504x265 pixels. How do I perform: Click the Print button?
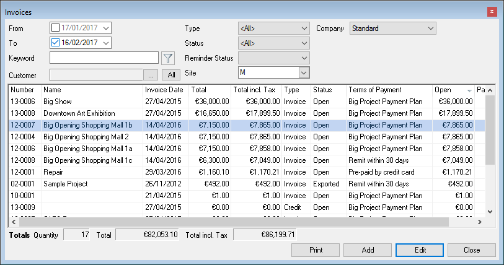pyautogui.click(x=316, y=250)
